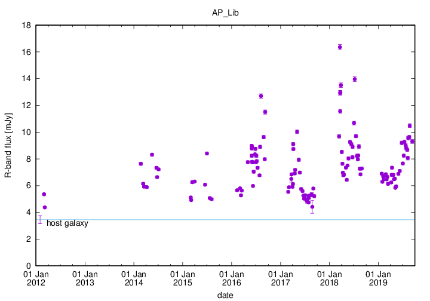The image size is (430, 301).
Task: Click the host galaxy error bar marker
Action: (40, 220)
